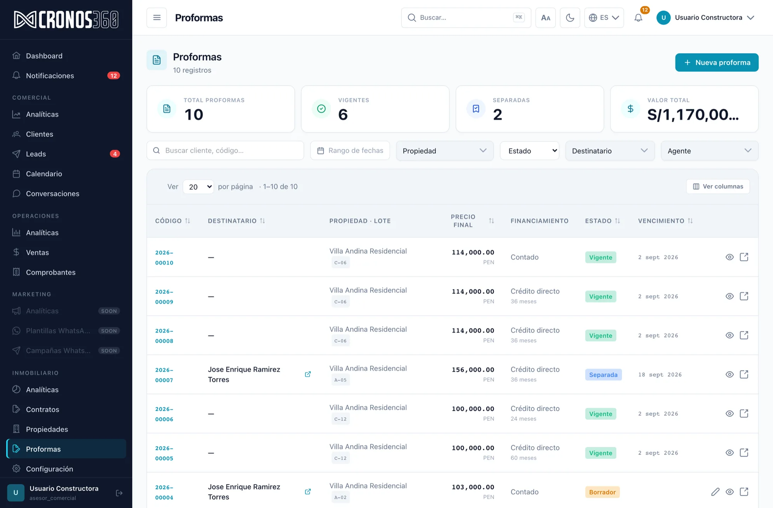The width and height of the screenshot is (773, 508).
Task: Open Leads in the sidebar
Action: coord(66,154)
